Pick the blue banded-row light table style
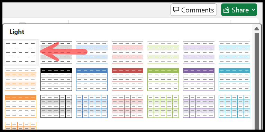Screen dimensions: 265x132 pos(92,53)
